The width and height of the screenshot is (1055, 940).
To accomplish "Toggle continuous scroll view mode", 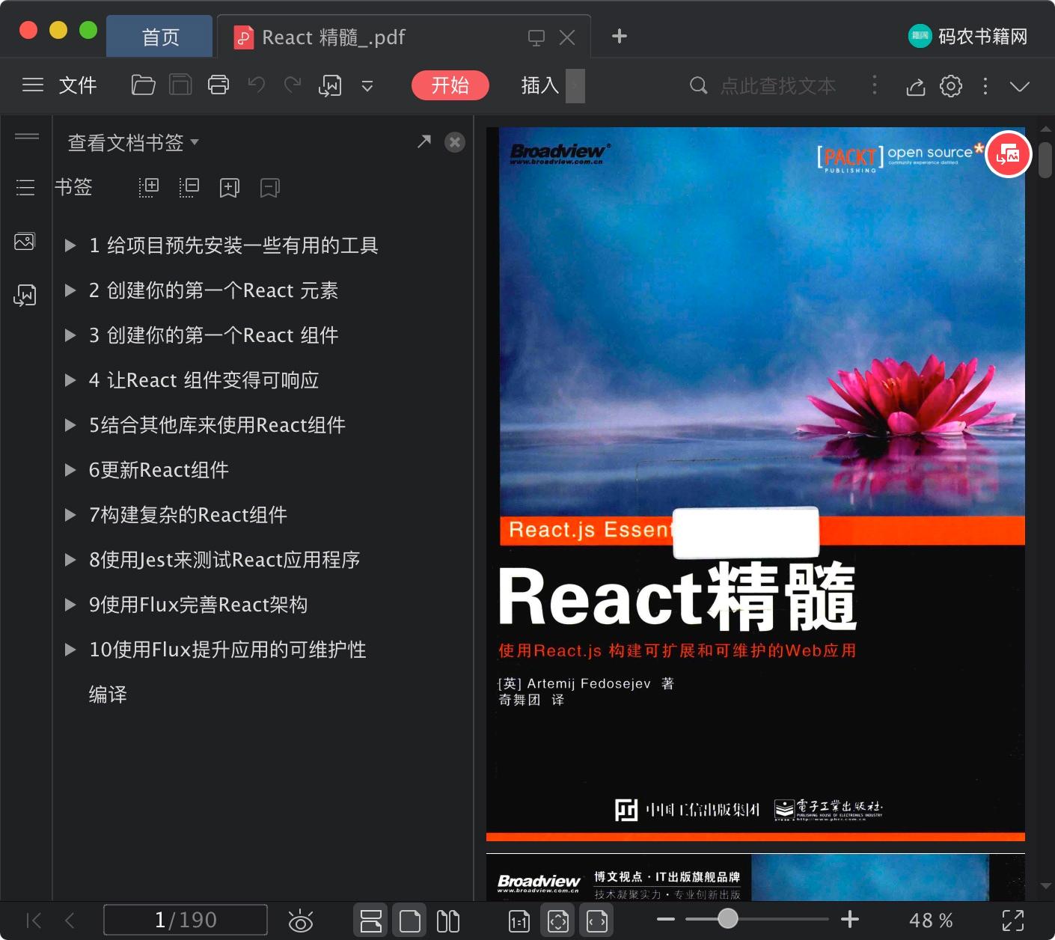I will [371, 921].
